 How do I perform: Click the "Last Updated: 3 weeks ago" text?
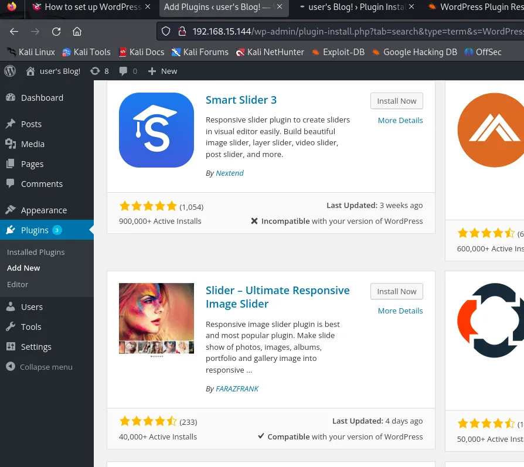coord(375,205)
